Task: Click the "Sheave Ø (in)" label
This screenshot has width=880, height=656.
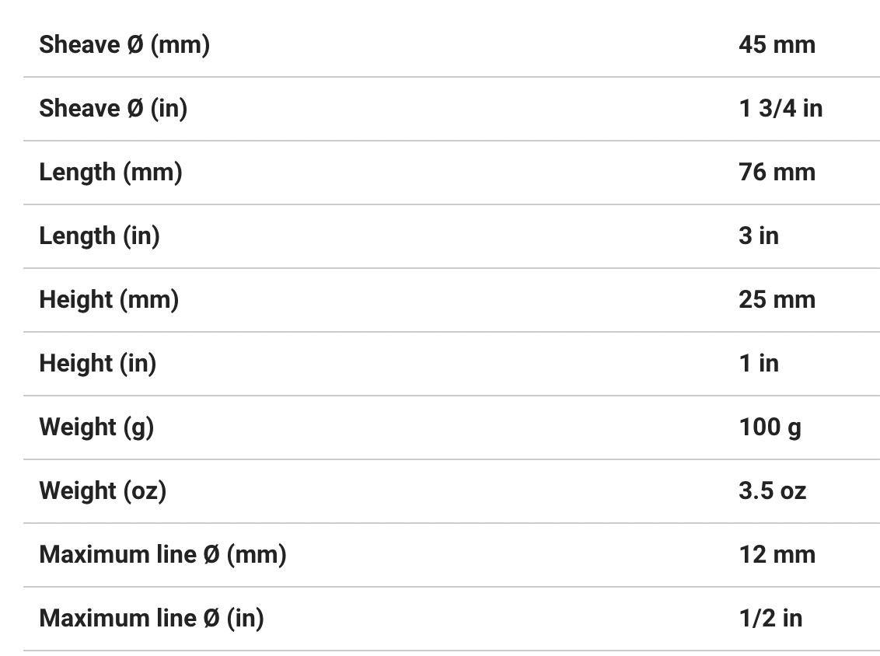Action: tap(113, 109)
